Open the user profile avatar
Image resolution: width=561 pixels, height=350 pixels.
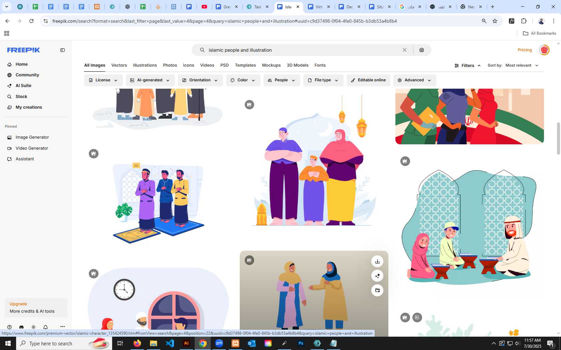pos(544,50)
